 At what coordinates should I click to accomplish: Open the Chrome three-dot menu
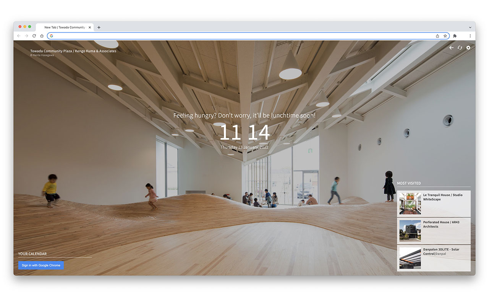point(470,36)
